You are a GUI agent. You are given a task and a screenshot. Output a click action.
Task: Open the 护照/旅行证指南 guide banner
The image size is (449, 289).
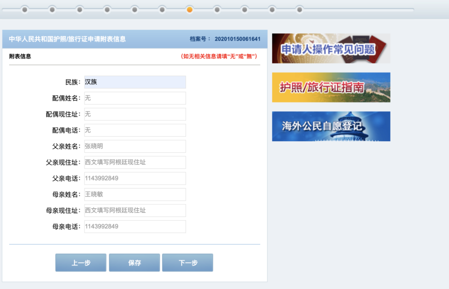[331, 87]
